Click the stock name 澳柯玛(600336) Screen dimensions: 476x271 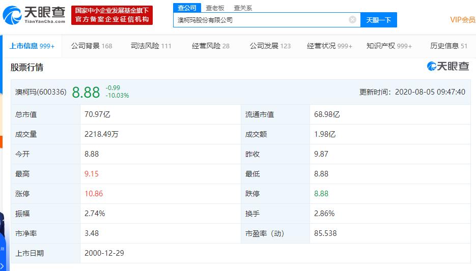(x=41, y=92)
